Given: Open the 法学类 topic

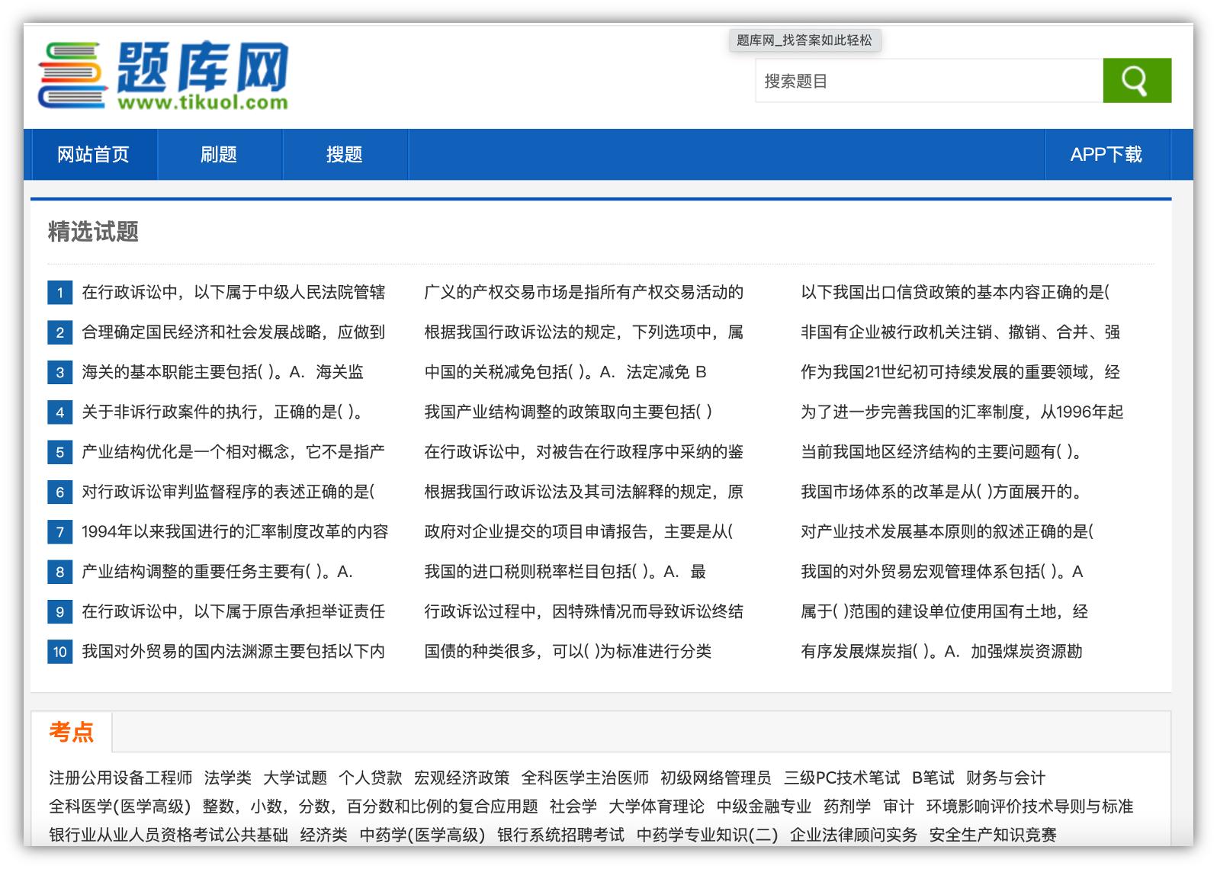Looking at the screenshot, I should (x=228, y=778).
